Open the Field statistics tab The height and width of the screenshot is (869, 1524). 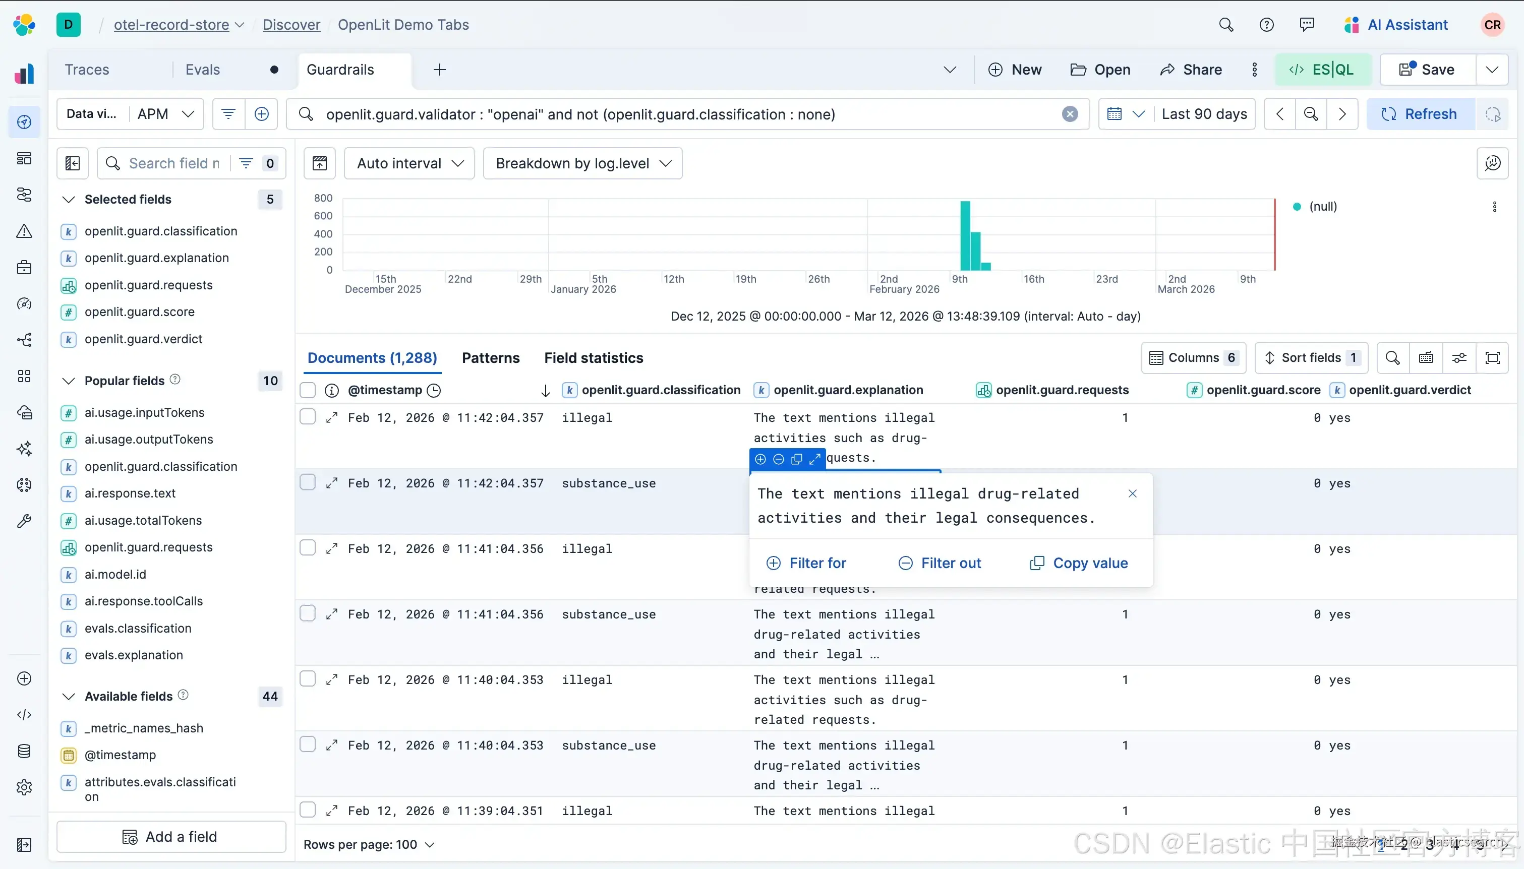(594, 357)
